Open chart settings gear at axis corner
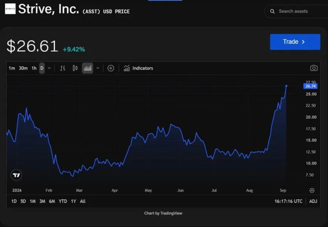 (x=312, y=190)
